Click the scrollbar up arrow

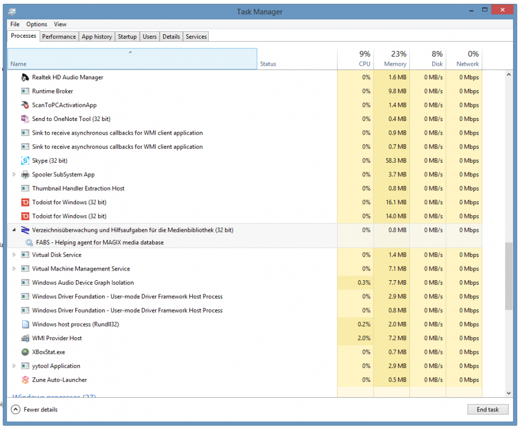pyautogui.click(x=509, y=75)
